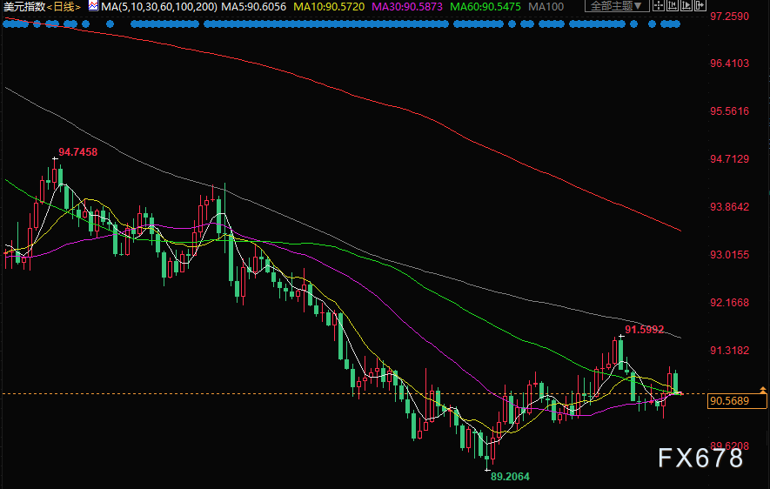
Task: Click the 92.1668 axis price label
Action: click(730, 303)
